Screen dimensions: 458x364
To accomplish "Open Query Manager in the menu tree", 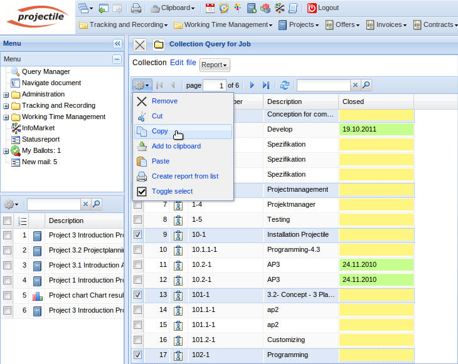I will point(46,71).
